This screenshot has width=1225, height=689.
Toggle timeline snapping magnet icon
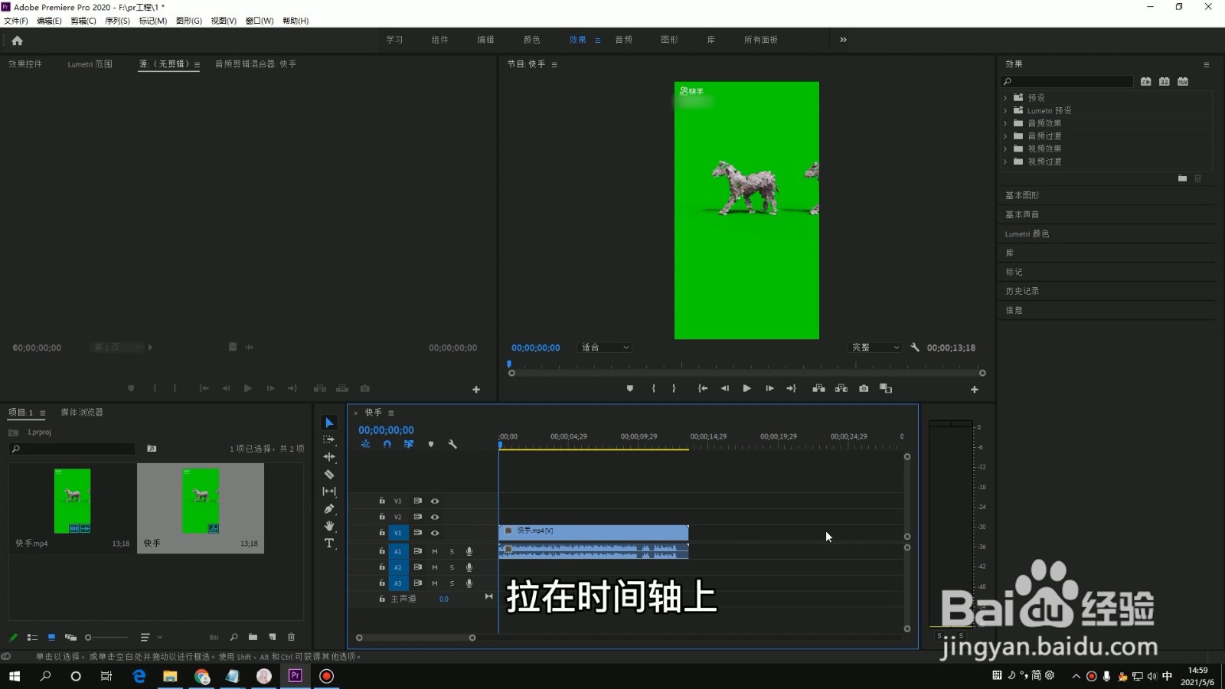(387, 444)
